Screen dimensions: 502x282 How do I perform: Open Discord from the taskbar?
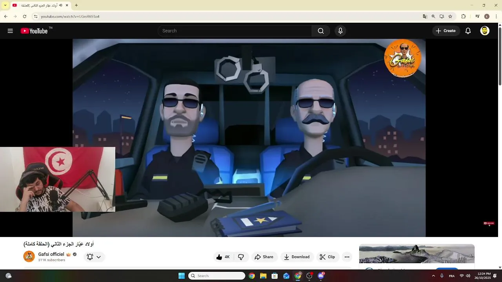(x=321, y=276)
